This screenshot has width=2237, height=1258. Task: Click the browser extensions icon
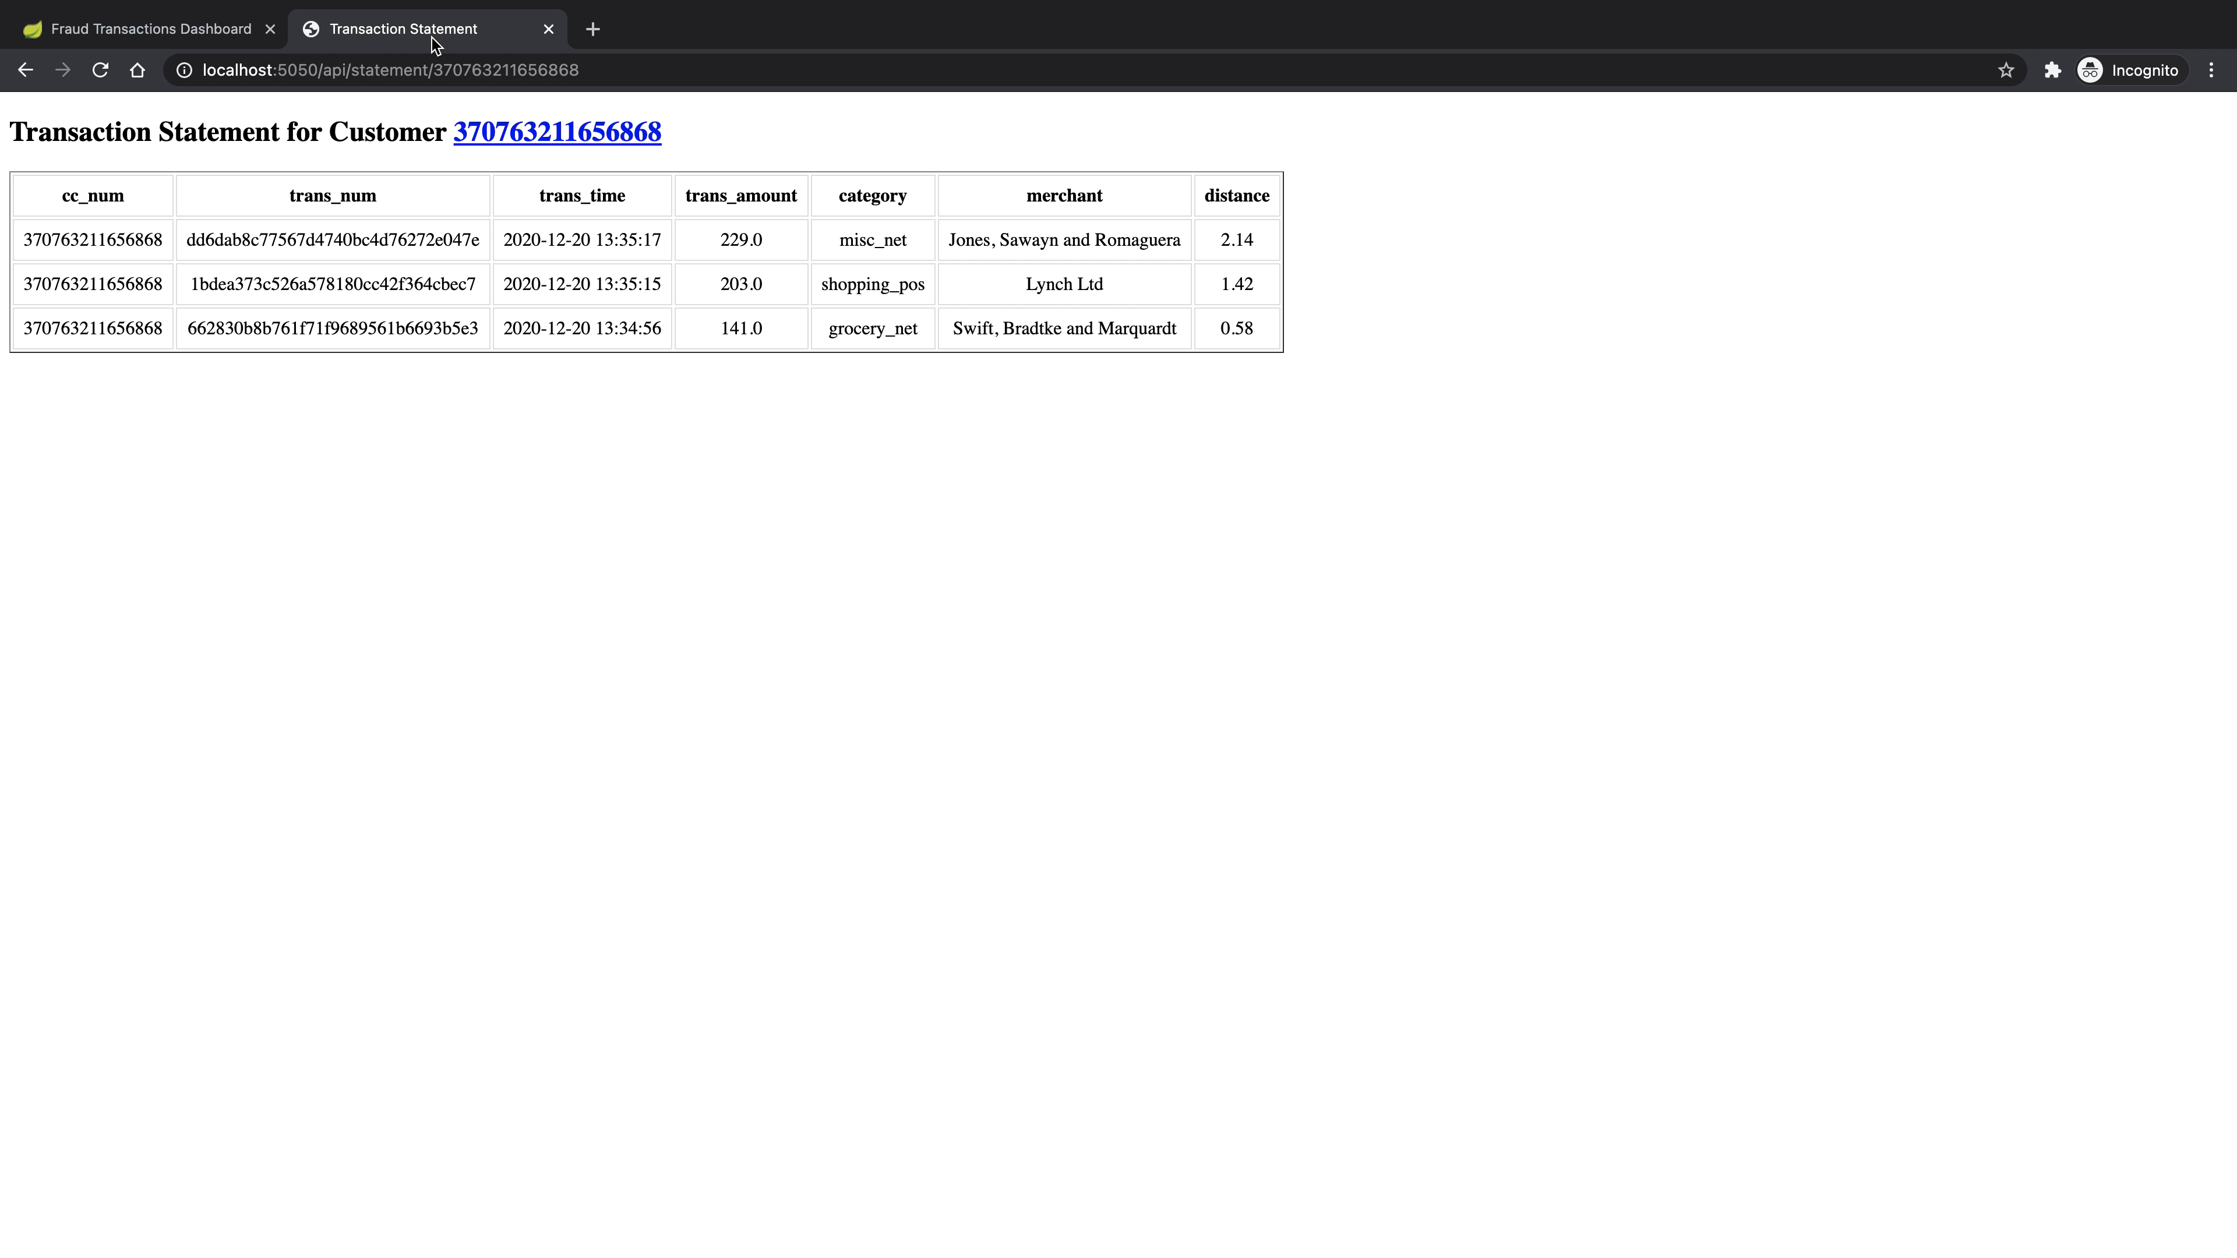coord(2053,69)
